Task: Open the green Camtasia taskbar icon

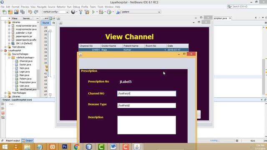Action: [101, 147]
